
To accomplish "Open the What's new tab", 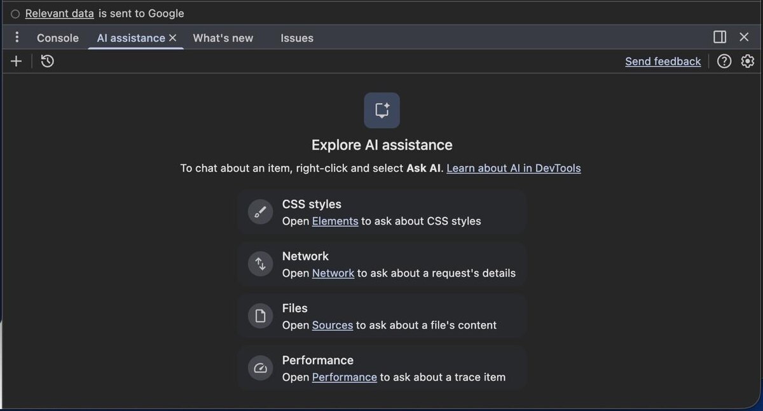I will click(x=223, y=38).
